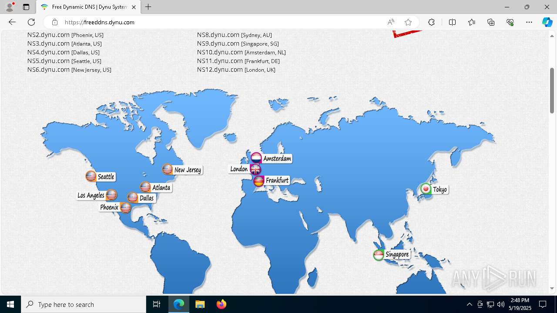Click the Frankfurt Germany flag marker
The image size is (557, 313).
tap(259, 181)
